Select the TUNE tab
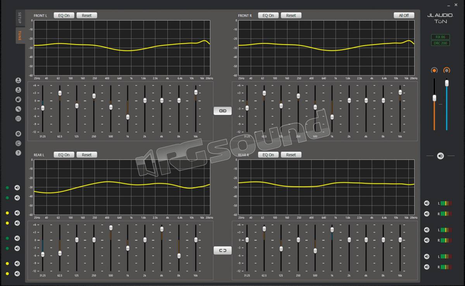The width and height of the screenshot is (465, 286). (x=20, y=36)
